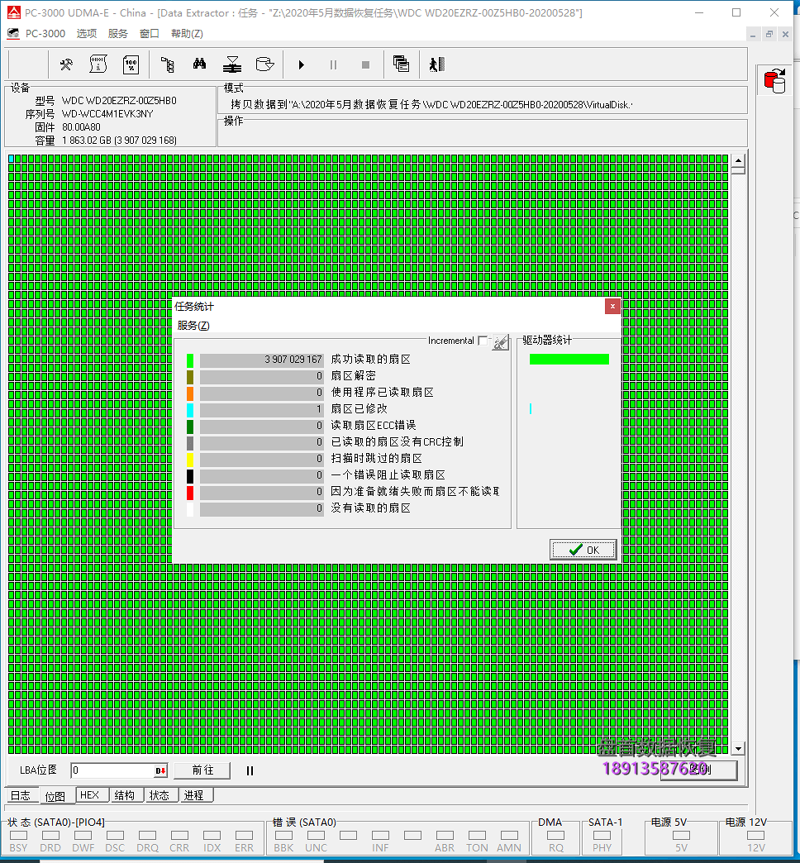Enable the Incremental checkbox

click(483, 339)
